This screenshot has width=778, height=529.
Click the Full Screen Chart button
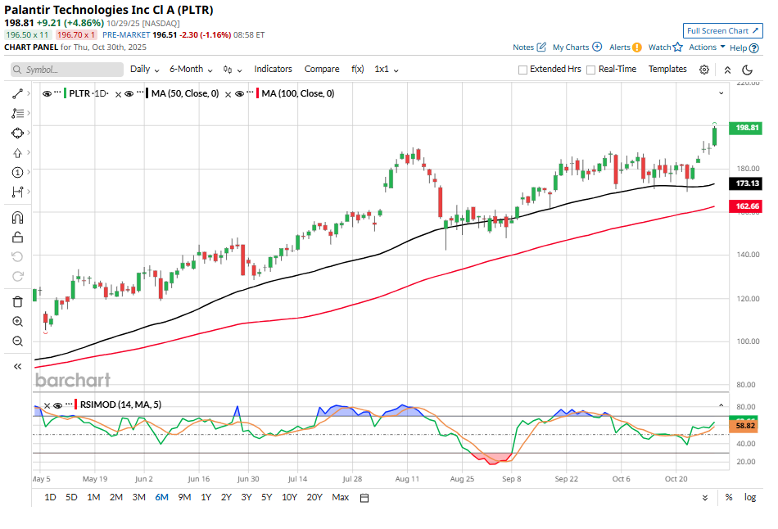pos(721,30)
